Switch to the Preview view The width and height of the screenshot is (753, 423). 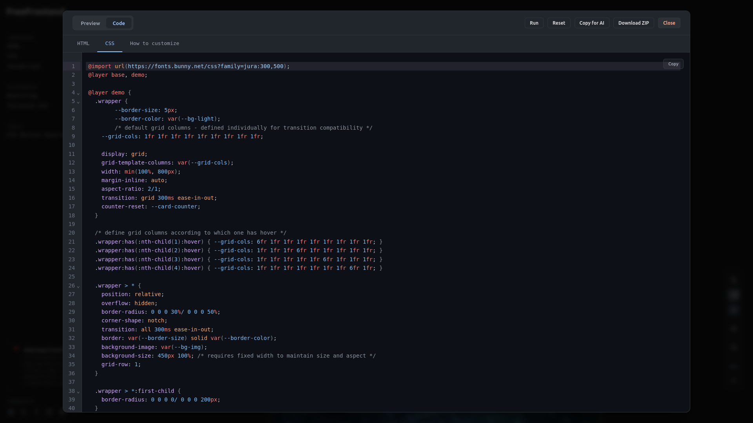pos(90,23)
